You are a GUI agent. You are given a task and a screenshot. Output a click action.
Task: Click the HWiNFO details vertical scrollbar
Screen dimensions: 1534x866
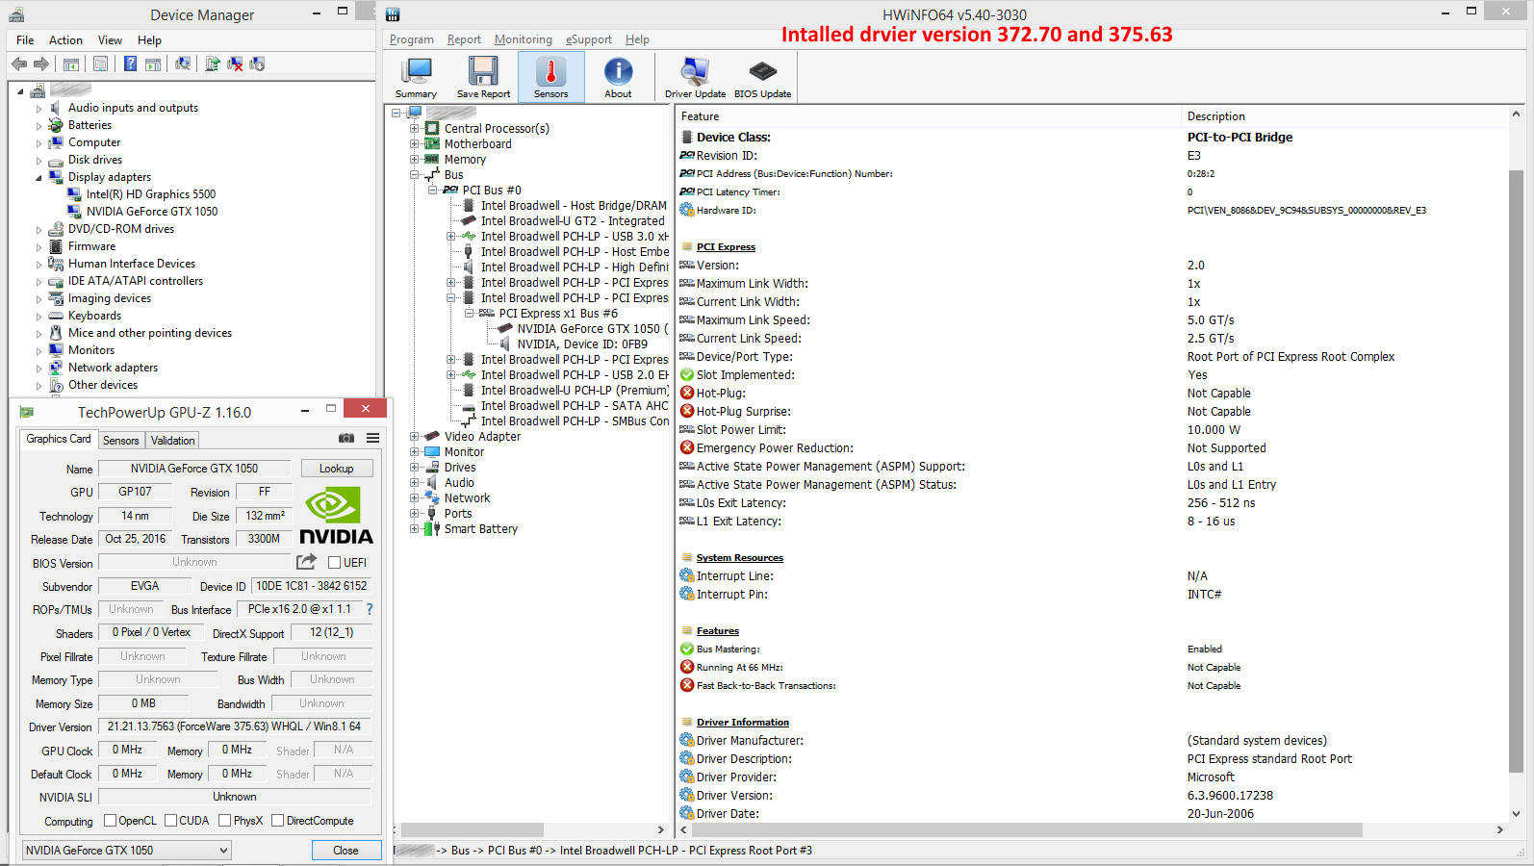pyautogui.click(x=1516, y=471)
